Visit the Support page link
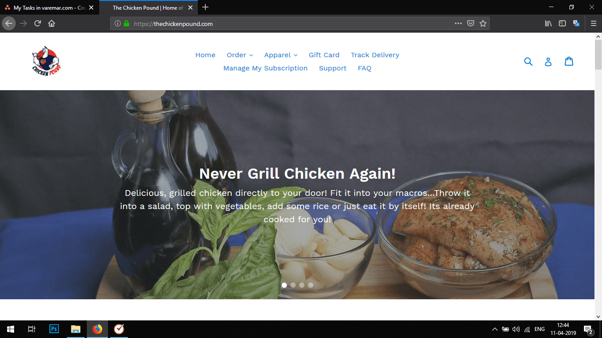The image size is (602, 338). (333, 68)
